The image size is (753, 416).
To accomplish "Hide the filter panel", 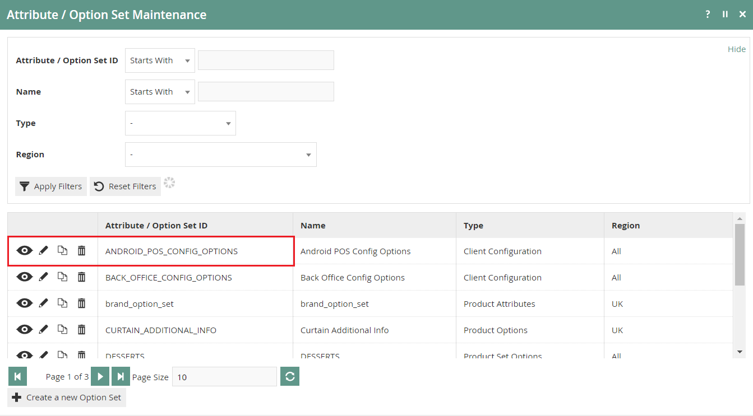I will click(x=736, y=49).
